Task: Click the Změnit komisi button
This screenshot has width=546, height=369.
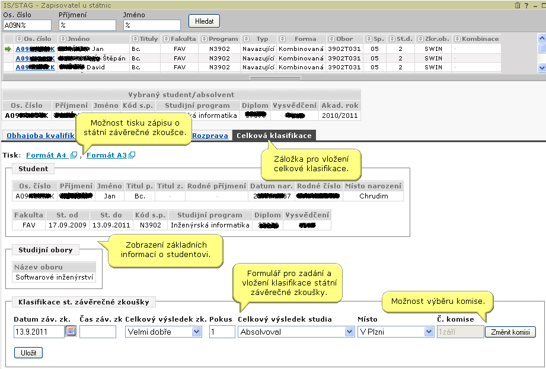Action: pos(510,332)
